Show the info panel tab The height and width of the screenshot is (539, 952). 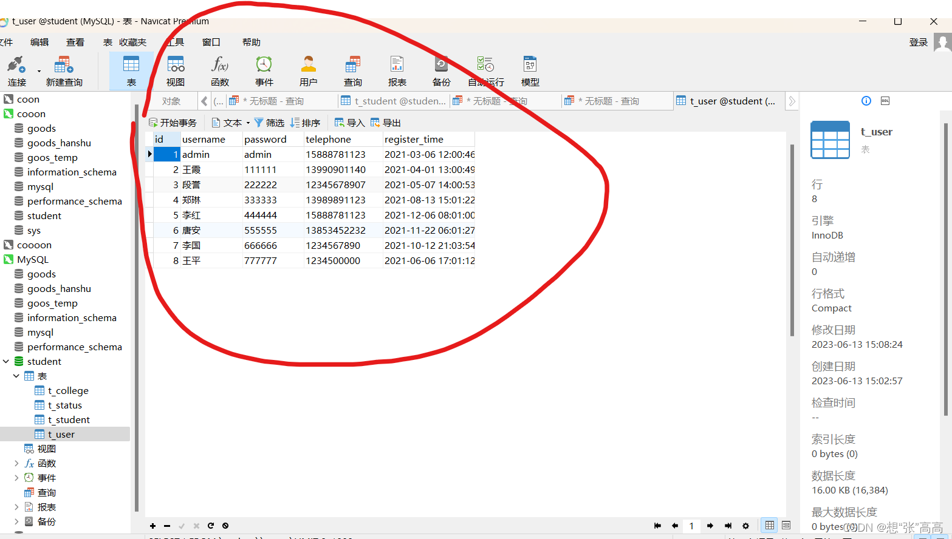866,101
